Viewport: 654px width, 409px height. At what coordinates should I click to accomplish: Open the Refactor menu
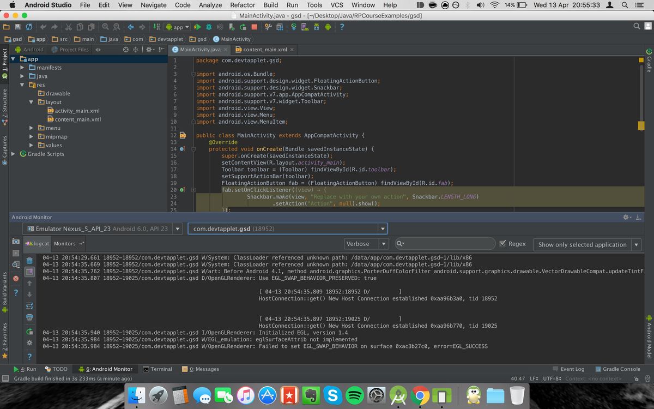coord(243,5)
